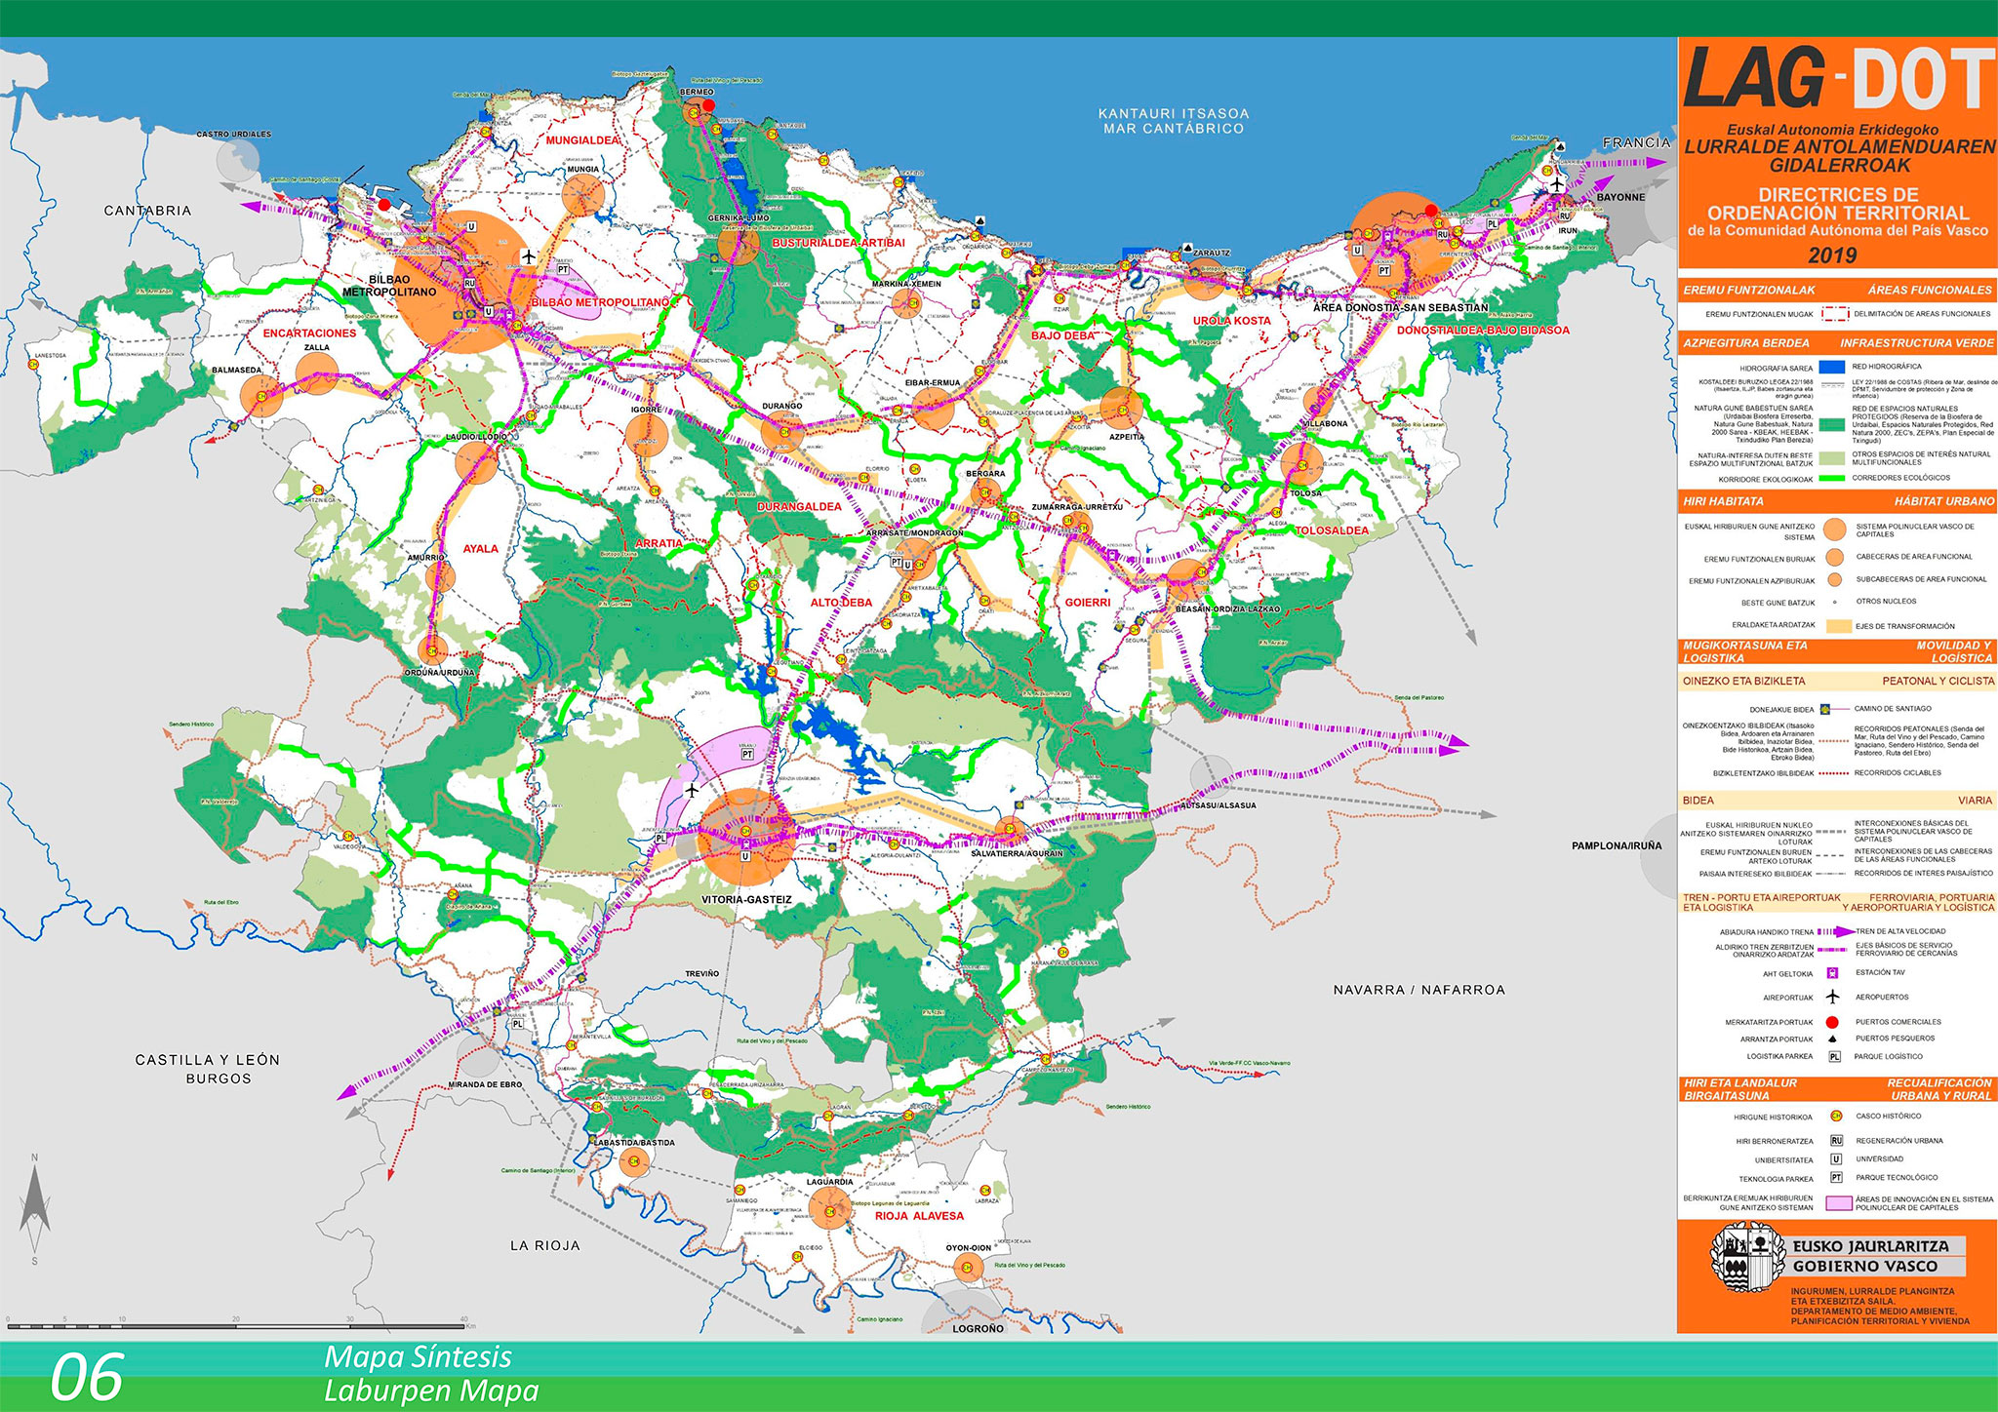Screen dimensions: 1998x1412
Task: Click the Casco Histórico legend symbol
Action: (x=1835, y=1116)
